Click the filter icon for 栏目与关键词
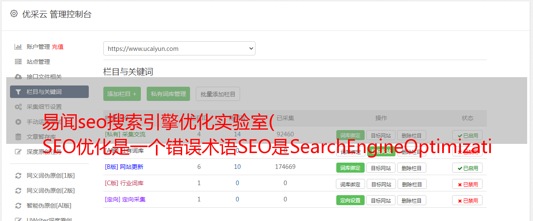 18,92
